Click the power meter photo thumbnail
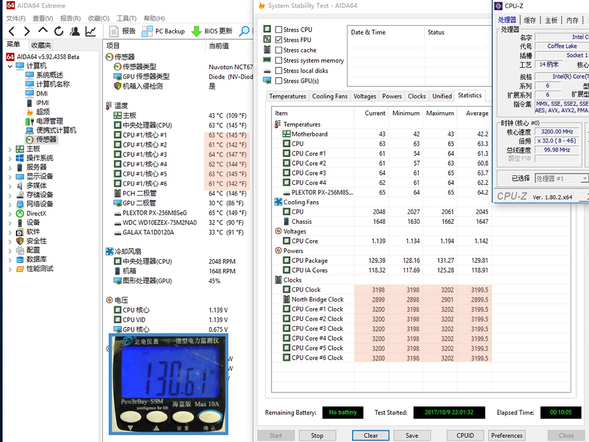 point(169,384)
